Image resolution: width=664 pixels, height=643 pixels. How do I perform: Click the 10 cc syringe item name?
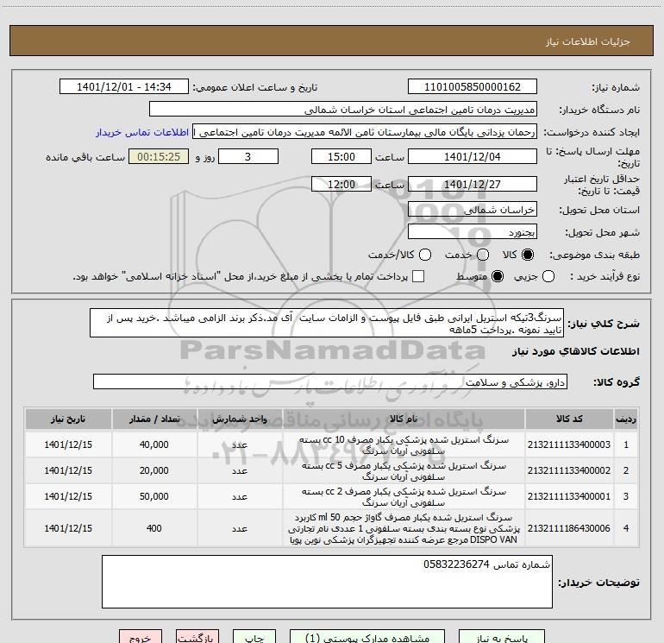point(404,445)
